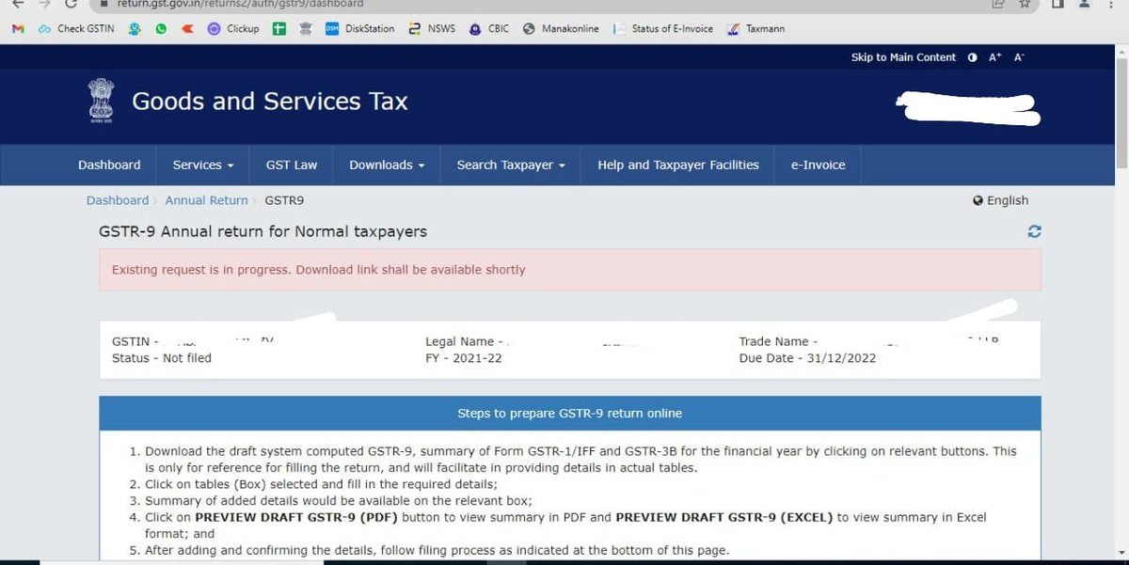Image resolution: width=1129 pixels, height=565 pixels.
Task: Open the CBIC bookmark
Action: [x=489, y=29]
